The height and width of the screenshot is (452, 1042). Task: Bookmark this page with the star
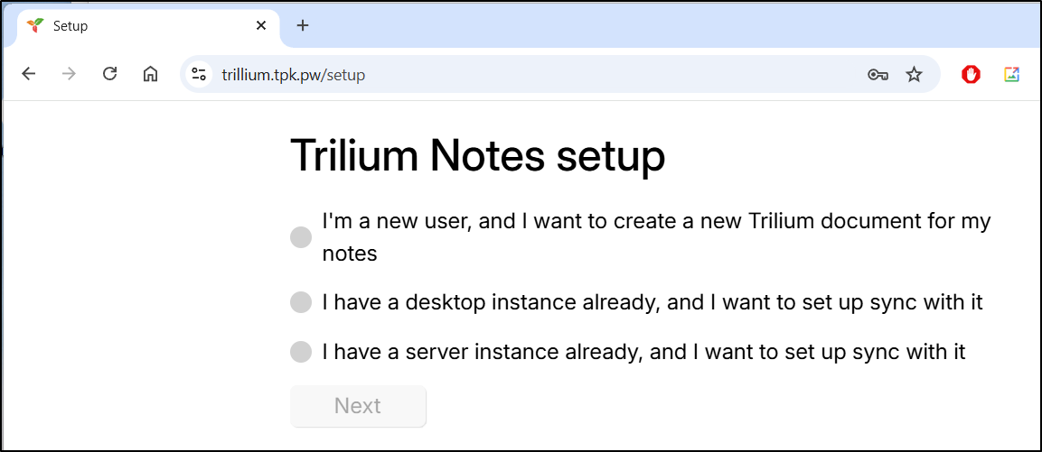915,74
